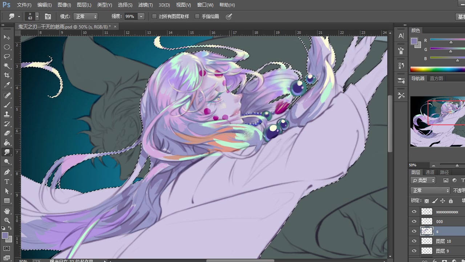Viewport: 465px width, 262px height.
Task: Select the Crop tool
Action: (7, 75)
